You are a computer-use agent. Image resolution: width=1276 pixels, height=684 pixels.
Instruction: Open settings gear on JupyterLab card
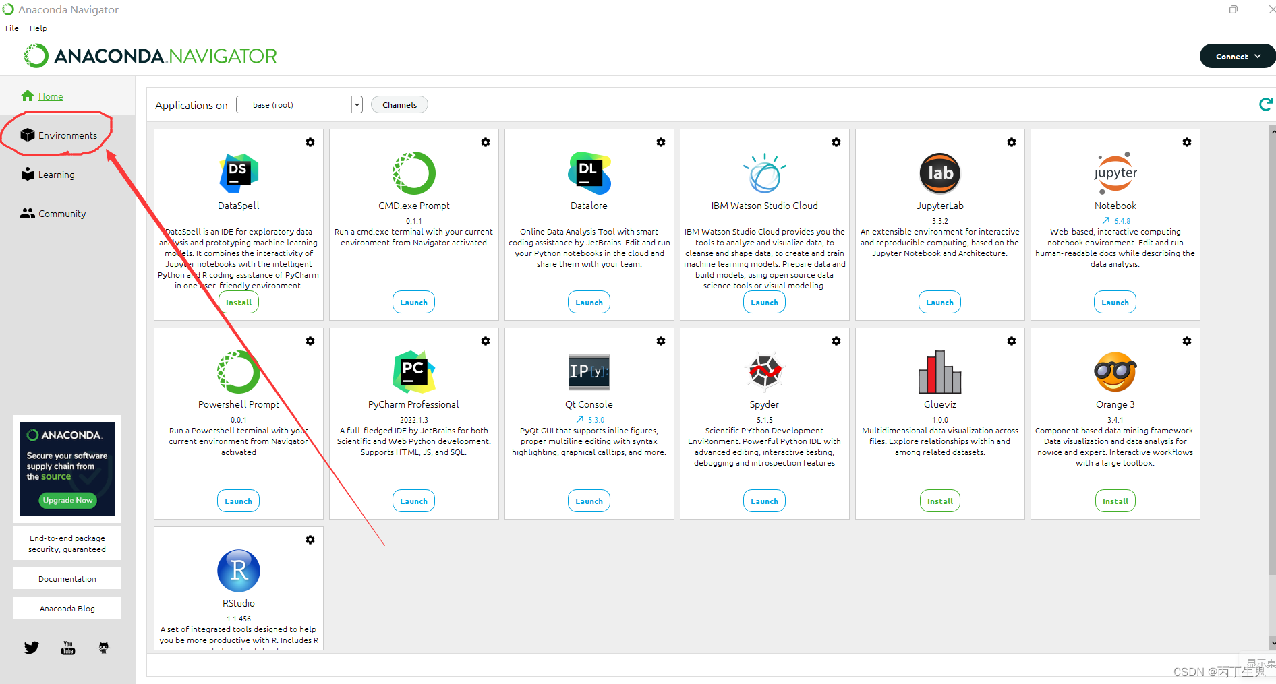(x=1012, y=142)
